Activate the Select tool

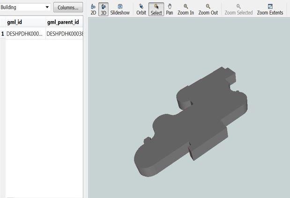[x=156, y=9]
